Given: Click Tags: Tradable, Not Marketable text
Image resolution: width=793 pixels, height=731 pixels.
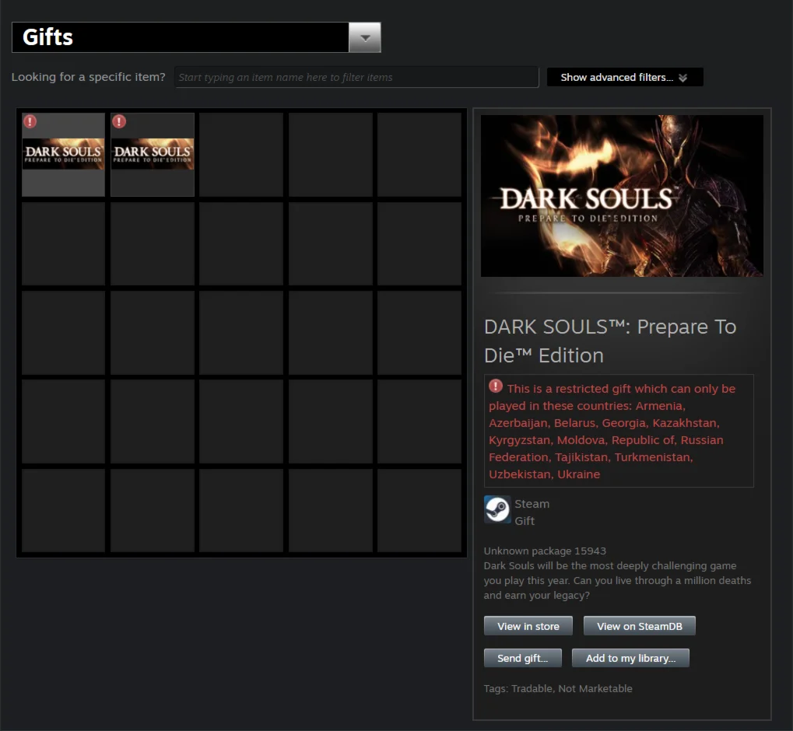Looking at the screenshot, I should (558, 688).
